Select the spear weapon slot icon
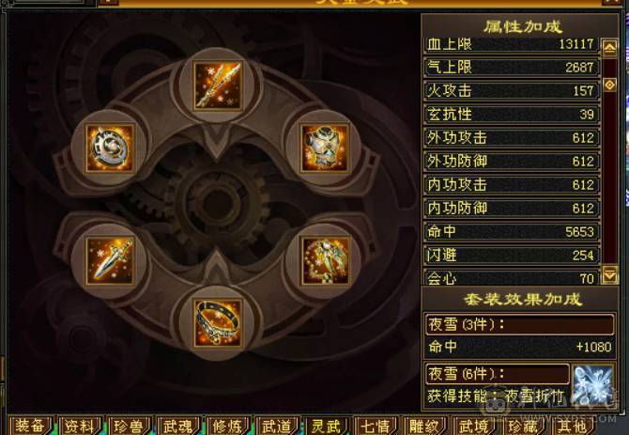The image size is (629, 435). [x=218, y=85]
